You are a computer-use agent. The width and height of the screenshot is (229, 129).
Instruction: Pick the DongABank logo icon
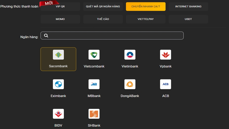click(130, 84)
